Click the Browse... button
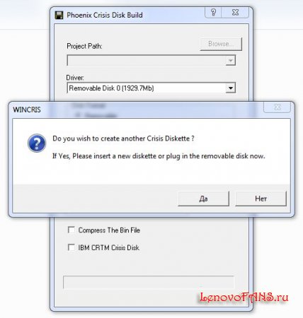This screenshot has width=303, height=318. tap(221, 44)
